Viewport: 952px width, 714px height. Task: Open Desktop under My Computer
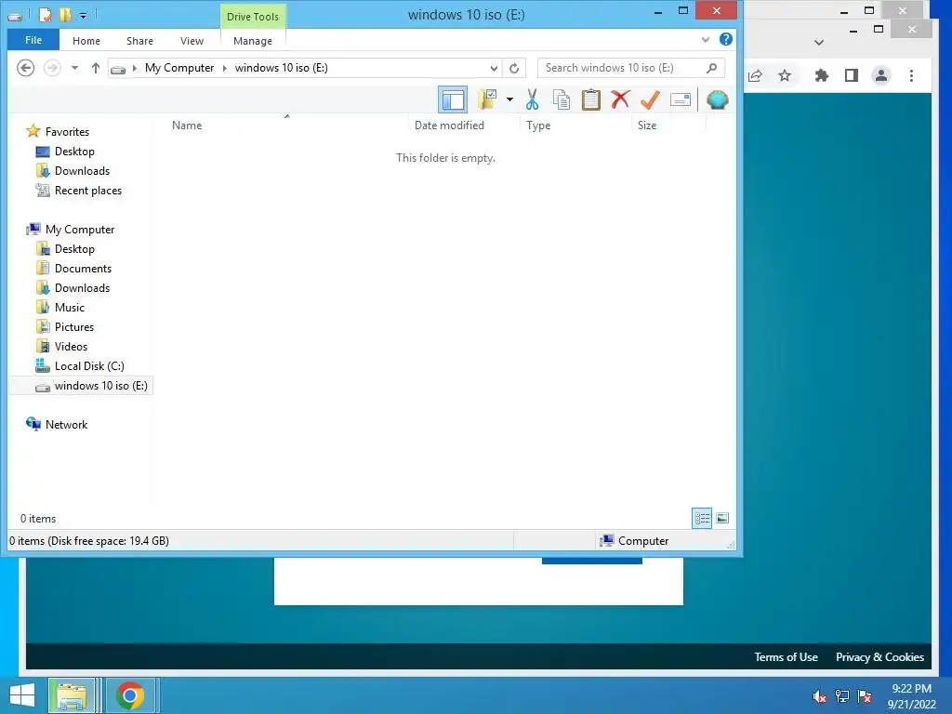coord(74,249)
